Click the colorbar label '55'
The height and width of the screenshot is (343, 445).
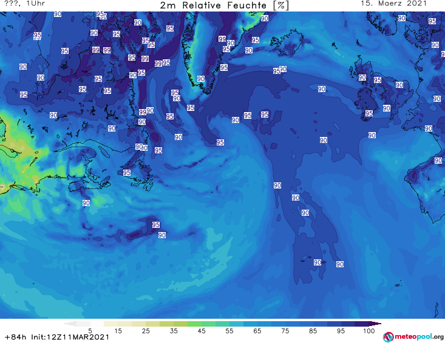229,331
